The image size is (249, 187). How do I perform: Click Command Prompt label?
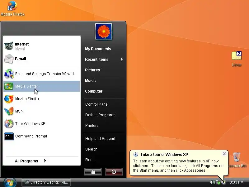point(31,136)
